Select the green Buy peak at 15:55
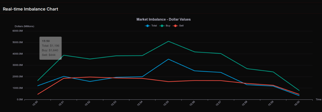Screen dimensions: 322x112 click(168, 41)
